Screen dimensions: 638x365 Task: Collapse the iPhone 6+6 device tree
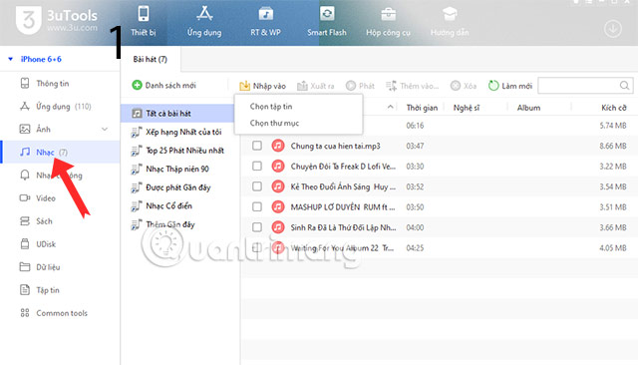(11, 59)
